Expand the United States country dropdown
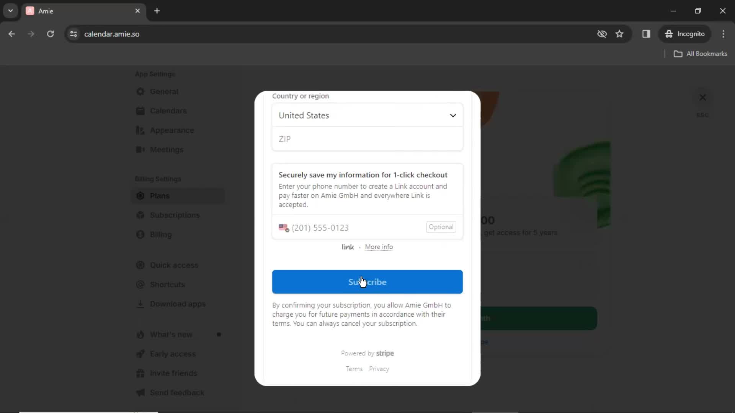Image resolution: width=735 pixels, height=413 pixels. [367, 115]
